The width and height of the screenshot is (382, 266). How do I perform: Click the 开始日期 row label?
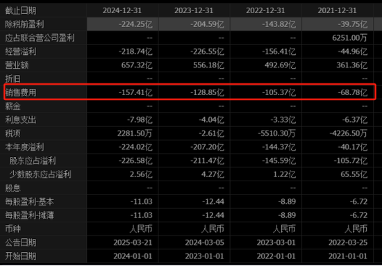(21, 256)
